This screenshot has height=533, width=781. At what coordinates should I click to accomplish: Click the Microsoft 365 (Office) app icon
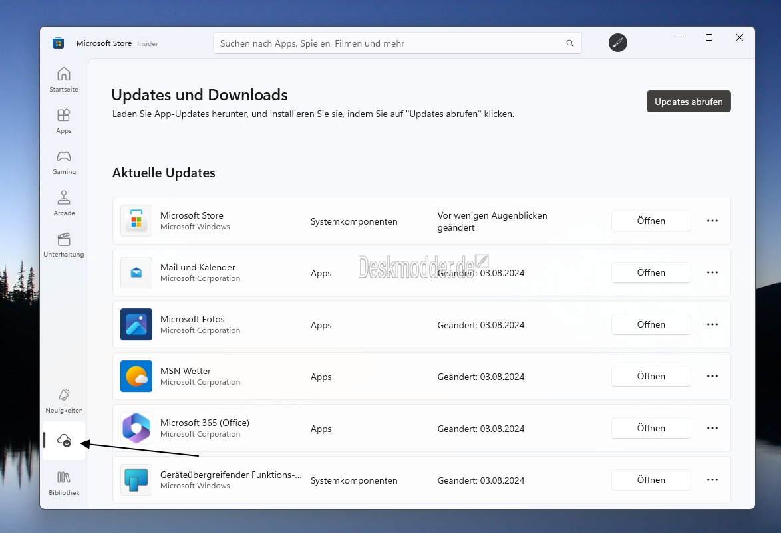[136, 428]
